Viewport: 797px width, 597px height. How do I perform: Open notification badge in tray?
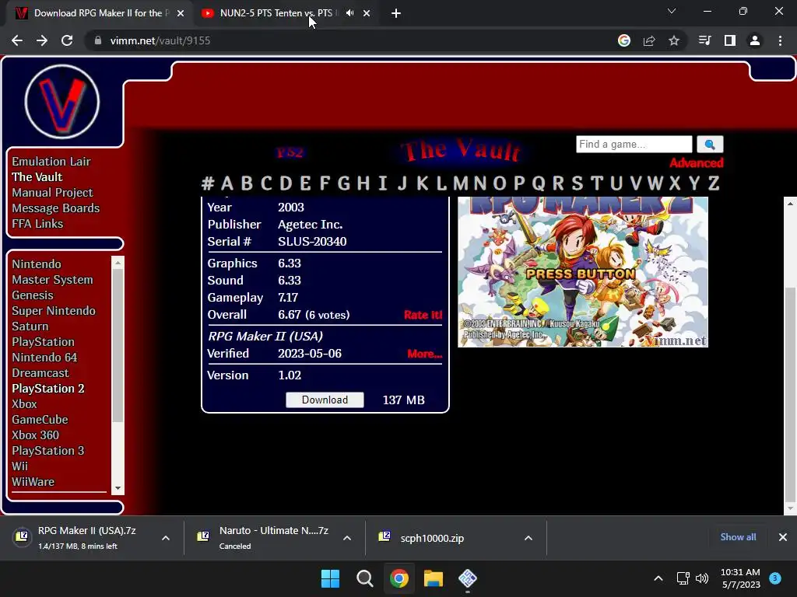pos(775,578)
